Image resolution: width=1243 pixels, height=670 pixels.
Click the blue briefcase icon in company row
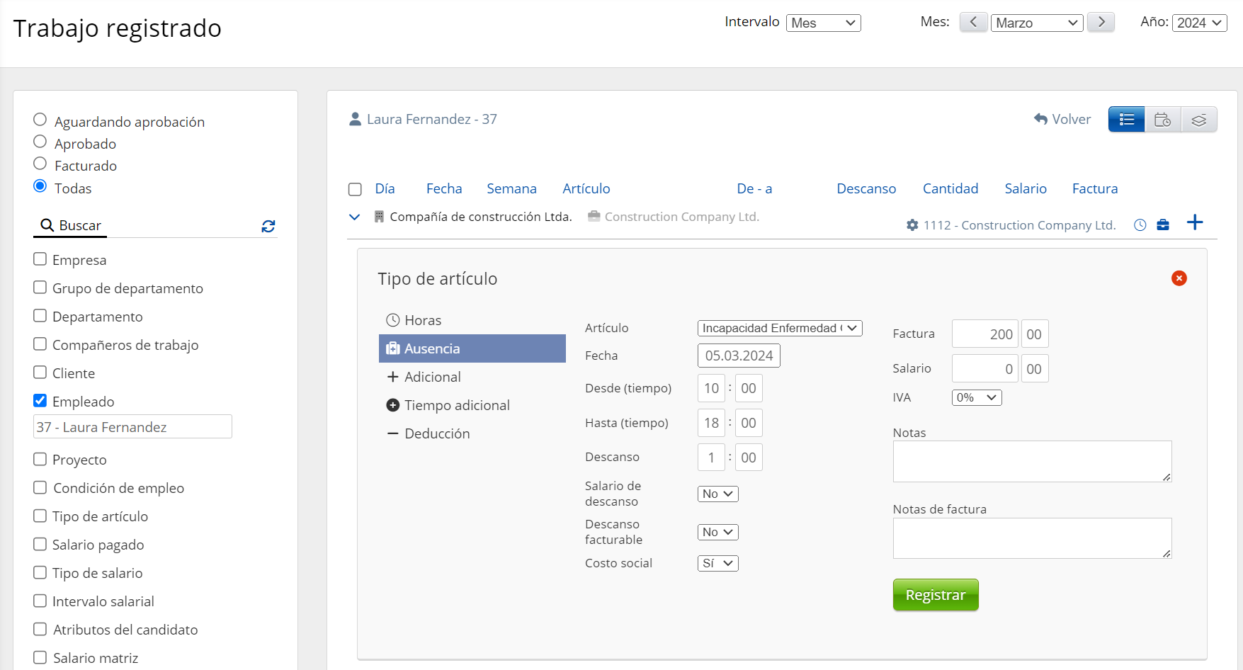pyautogui.click(x=1163, y=225)
